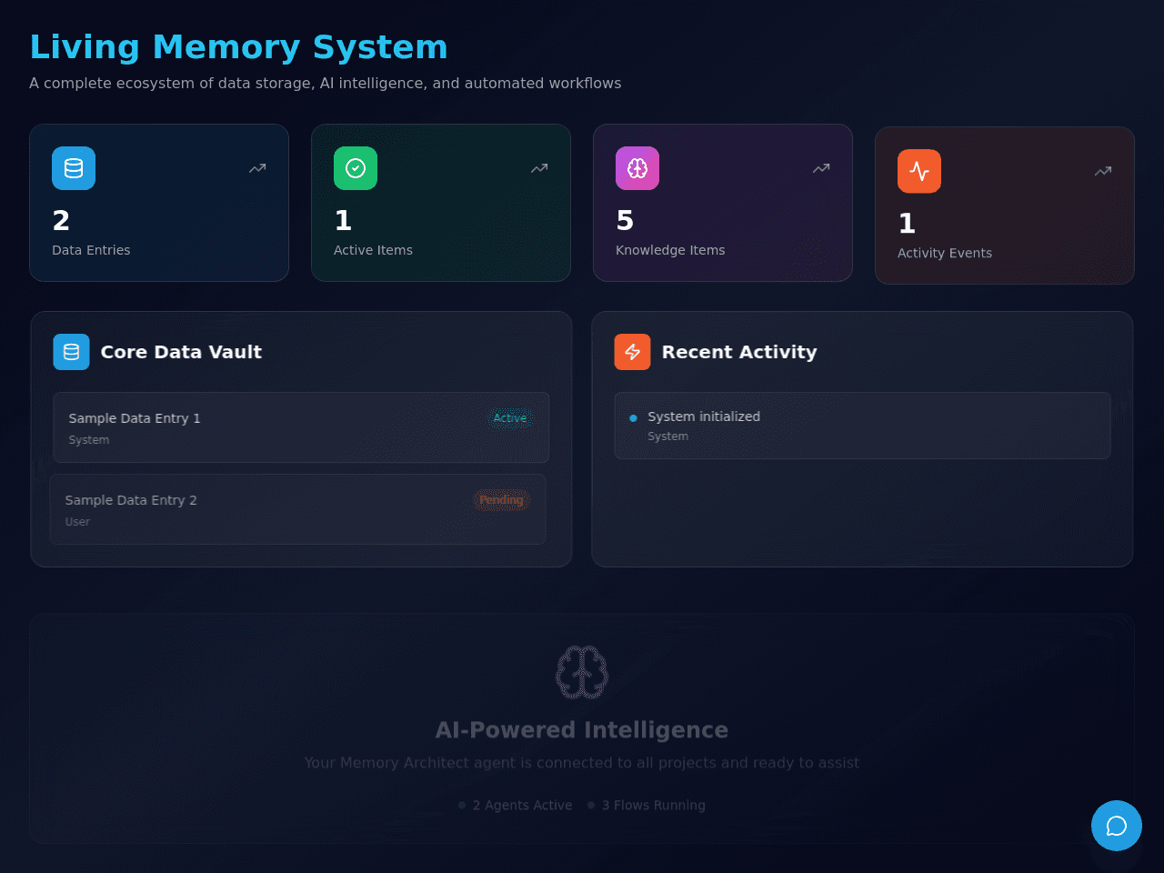
Task: Click the trend arrow on Activity Events card
Action: coord(1103,171)
